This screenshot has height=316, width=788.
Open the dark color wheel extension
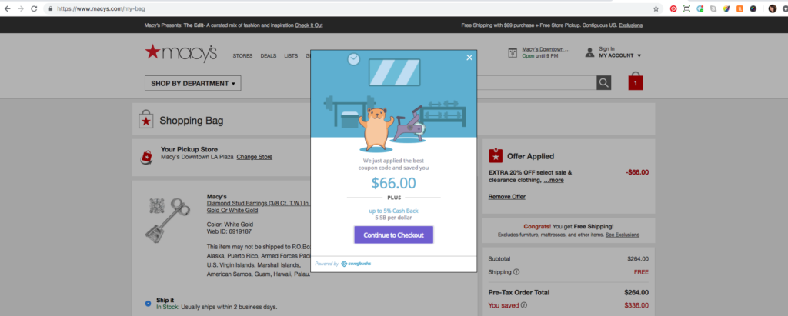[753, 8]
